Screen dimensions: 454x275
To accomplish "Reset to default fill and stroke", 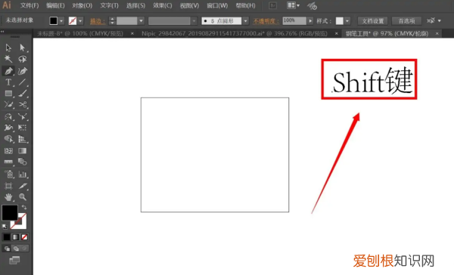I will 5,226.
